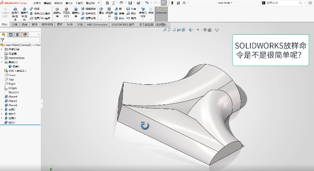This screenshot has width=314, height=171.
Task: Undo the last action with the Undo arrow
Action: pyautogui.click(x=147, y=3)
